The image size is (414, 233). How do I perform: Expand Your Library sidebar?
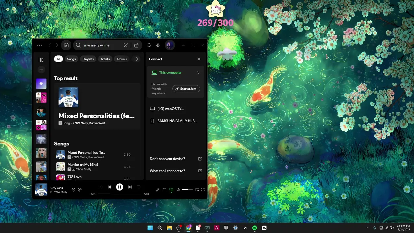(x=41, y=60)
